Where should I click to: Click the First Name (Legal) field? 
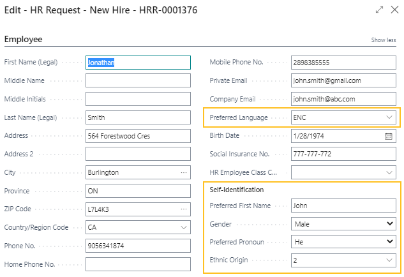click(x=137, y=63)
